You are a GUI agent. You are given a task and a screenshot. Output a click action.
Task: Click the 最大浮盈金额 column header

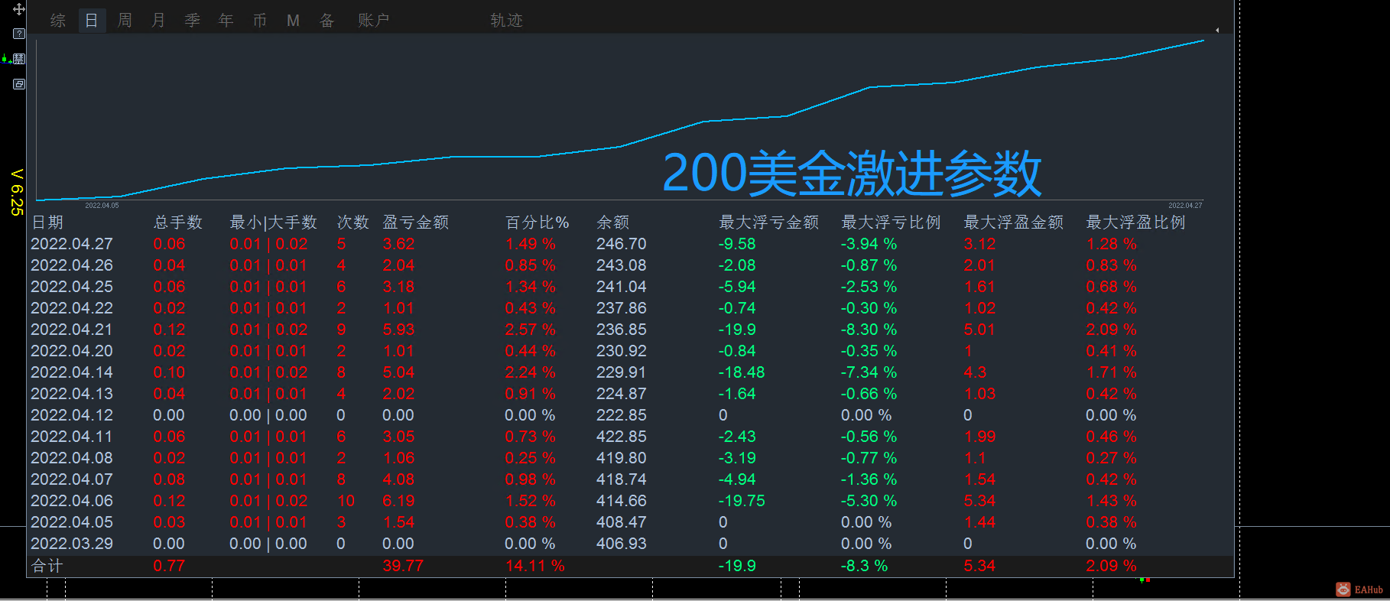click(1014, 223)
